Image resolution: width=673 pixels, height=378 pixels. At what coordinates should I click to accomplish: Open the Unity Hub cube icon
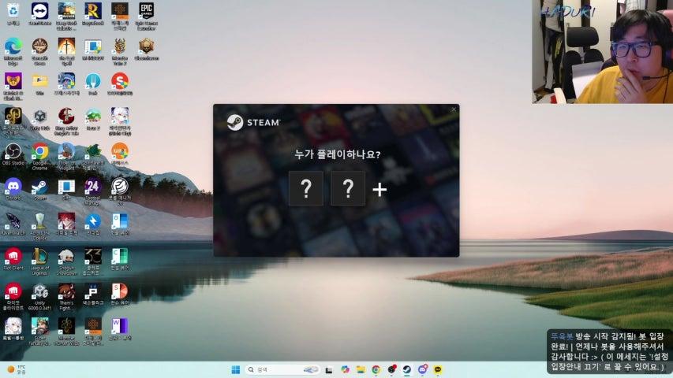[40, 119]
